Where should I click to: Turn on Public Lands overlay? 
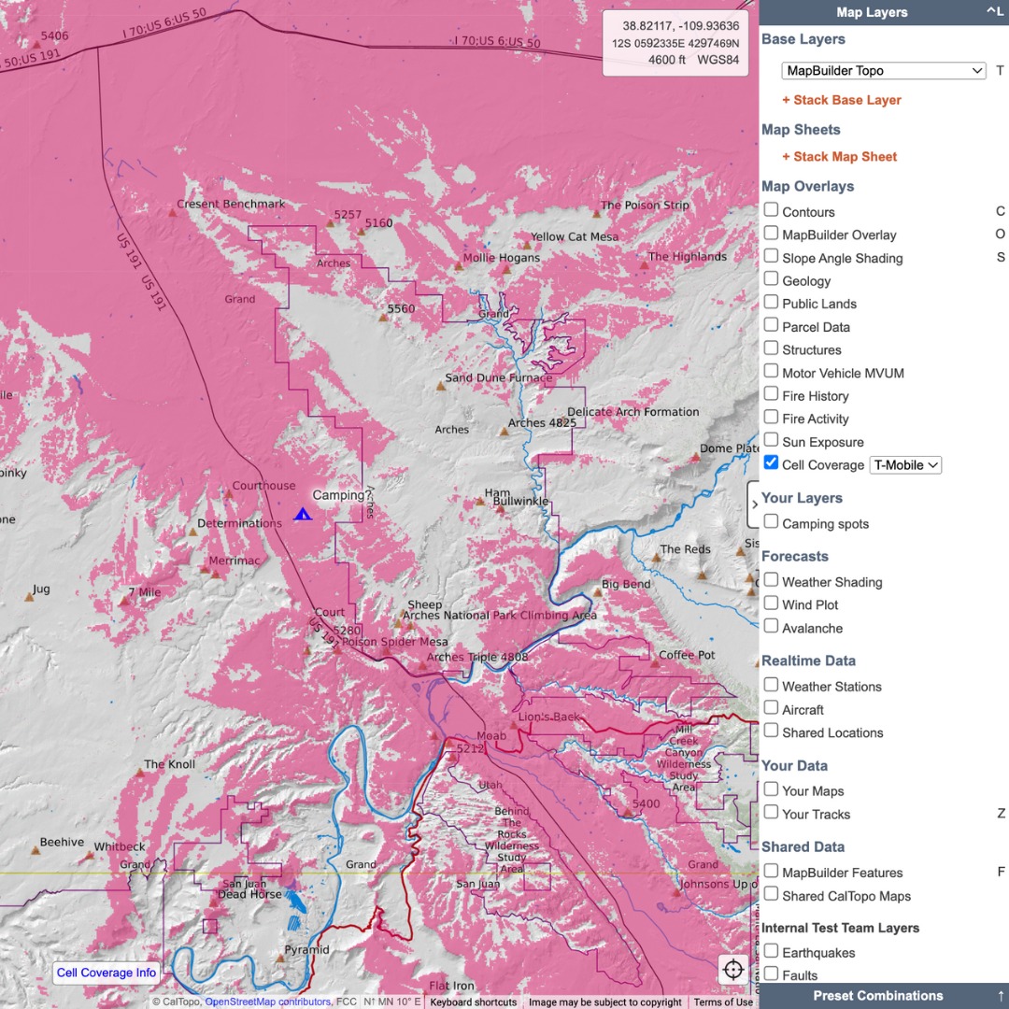click(x=770, y=302)
